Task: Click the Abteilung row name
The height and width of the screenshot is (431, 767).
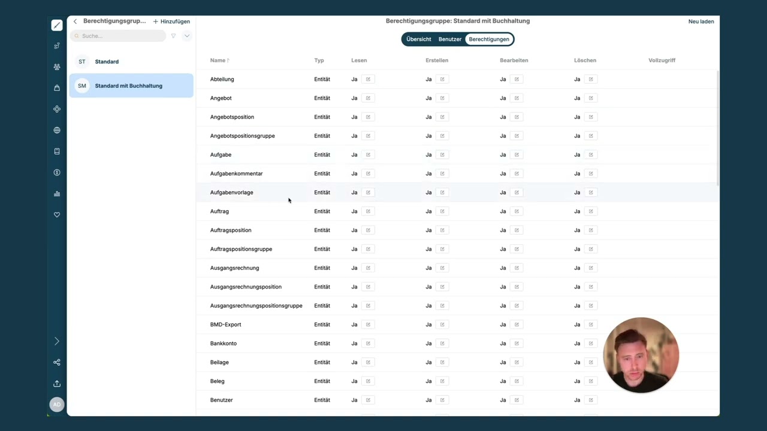Action: pos(222,79)
